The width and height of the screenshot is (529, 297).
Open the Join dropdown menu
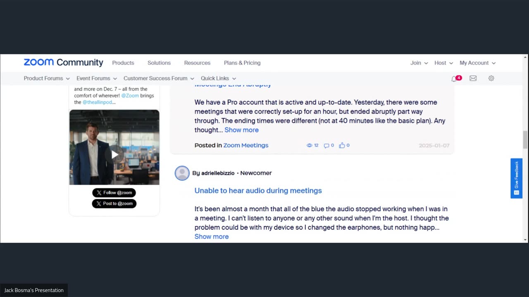pyautogui.click(x=419, y=63)
